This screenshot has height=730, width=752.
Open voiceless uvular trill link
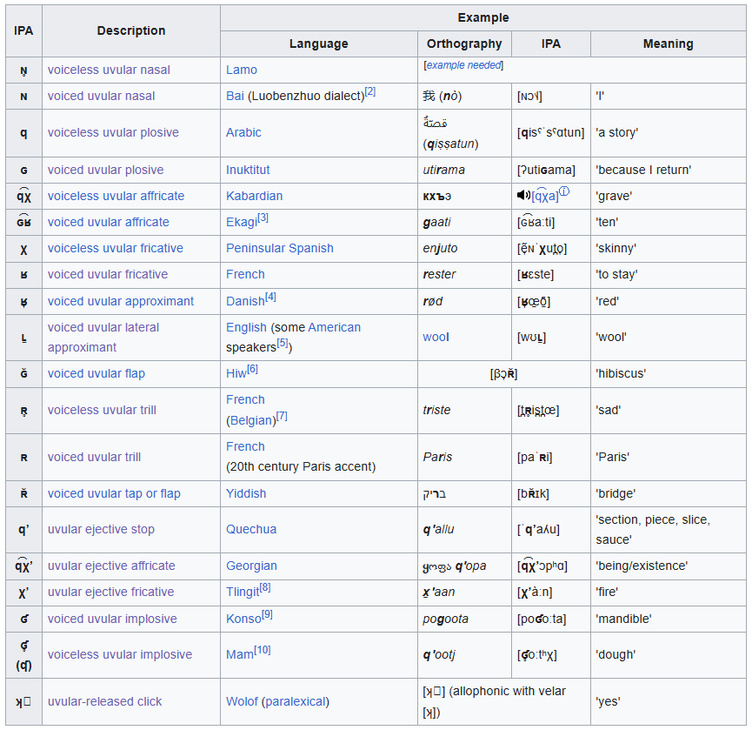102,410
